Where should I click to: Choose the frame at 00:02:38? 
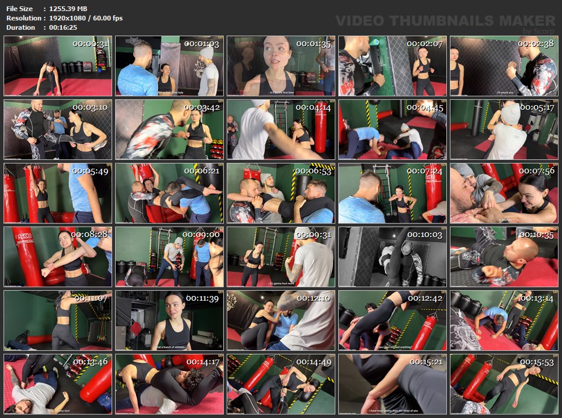(x=504, y=66)
